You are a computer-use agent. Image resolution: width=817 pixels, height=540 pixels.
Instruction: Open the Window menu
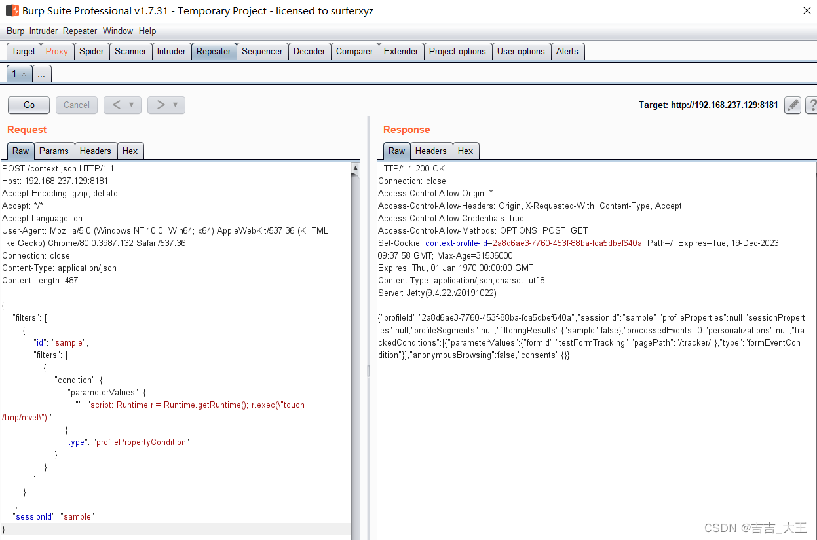pyautogui.click(x=118, y=31)
